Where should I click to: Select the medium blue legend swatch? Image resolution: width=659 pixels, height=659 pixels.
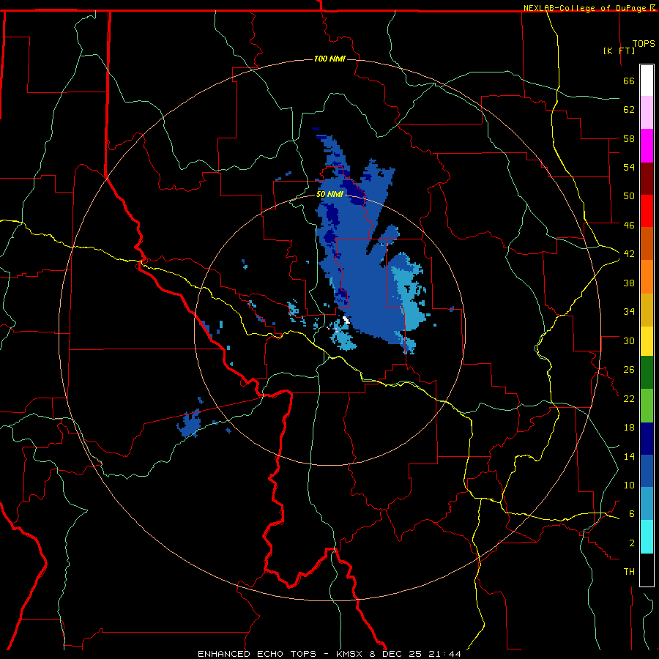click(647, 471)
